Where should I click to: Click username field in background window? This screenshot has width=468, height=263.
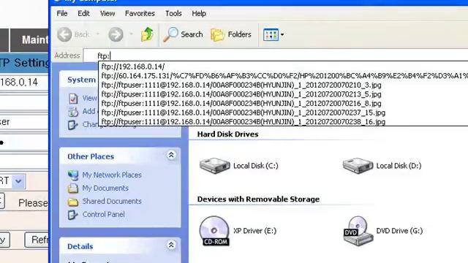(x=24, y=122)
